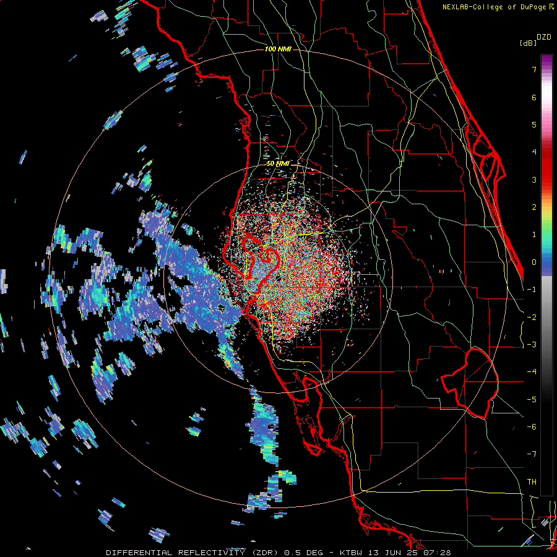The width and height of the screenshot is (557, 557).
Task: Click the TH label on the legend
Action: 532,482
